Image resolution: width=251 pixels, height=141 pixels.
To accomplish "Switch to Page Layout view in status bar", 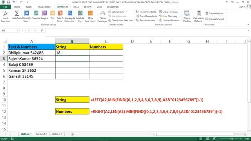I will [x=207, y=139].
